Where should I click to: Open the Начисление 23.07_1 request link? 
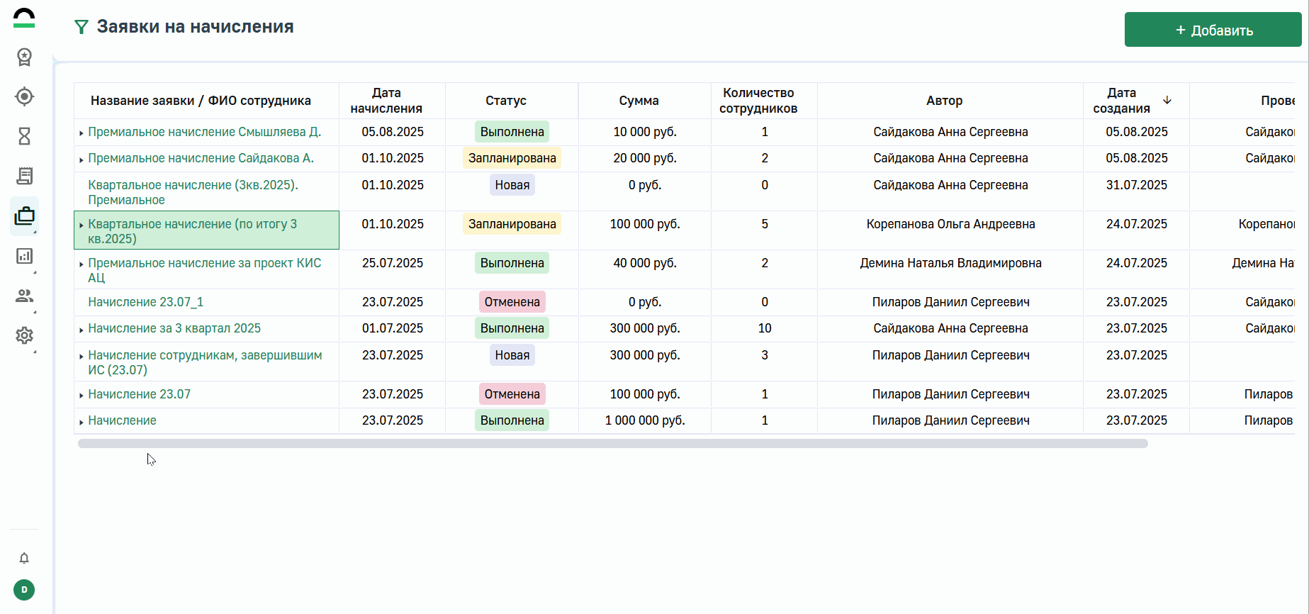145,302
